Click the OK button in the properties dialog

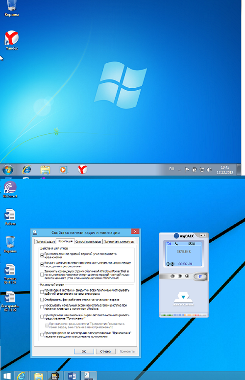click(84, 351)
